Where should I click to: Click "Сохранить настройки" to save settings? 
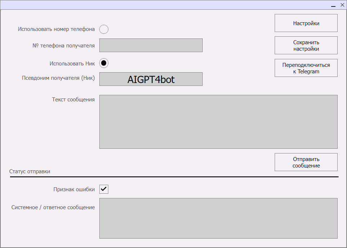tap(306, 45)
